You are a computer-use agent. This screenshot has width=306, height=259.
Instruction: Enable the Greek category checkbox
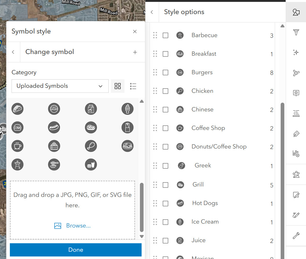tap(166, 166)
